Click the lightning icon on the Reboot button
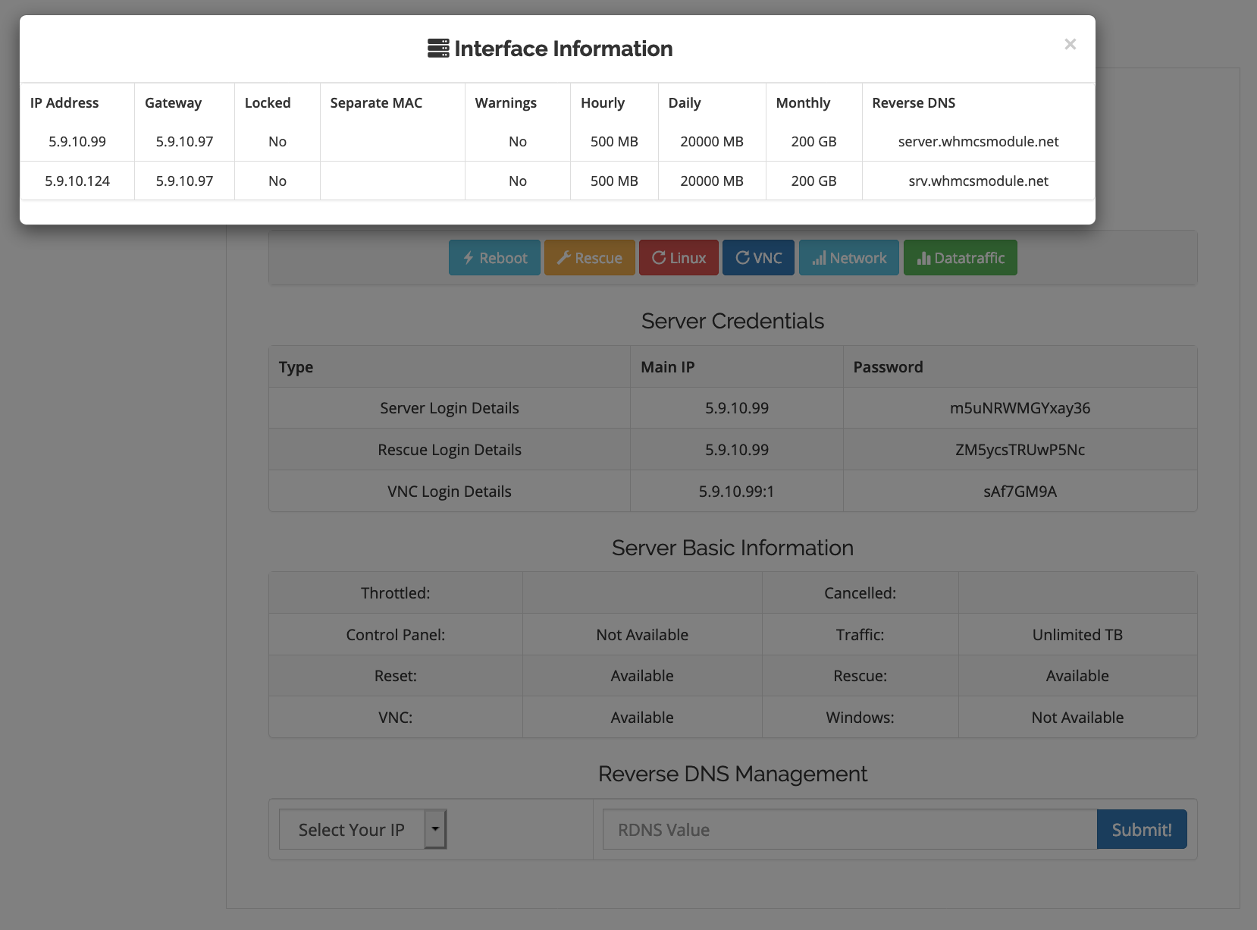 point(468,258)
